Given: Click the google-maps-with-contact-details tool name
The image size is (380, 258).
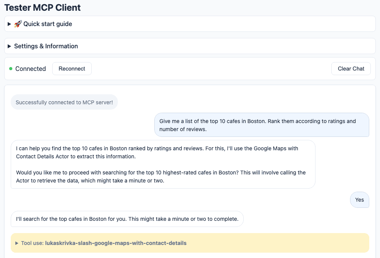Looking at the screenshot, I should [x=116, y=243].
